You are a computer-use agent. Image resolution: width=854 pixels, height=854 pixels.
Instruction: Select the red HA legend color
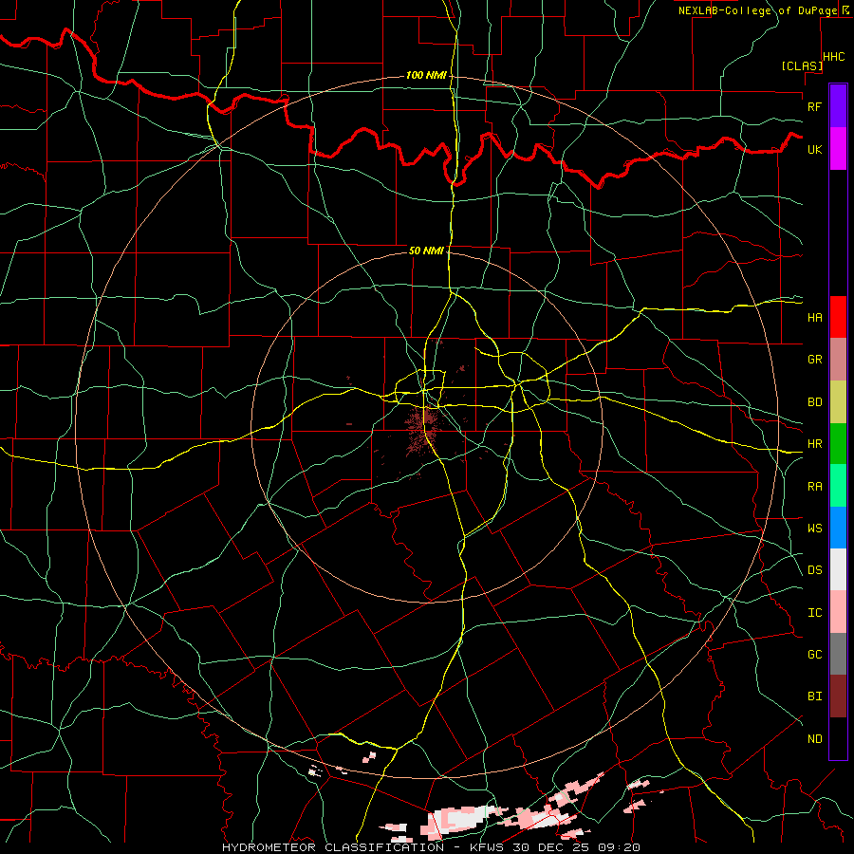(838, 317)
